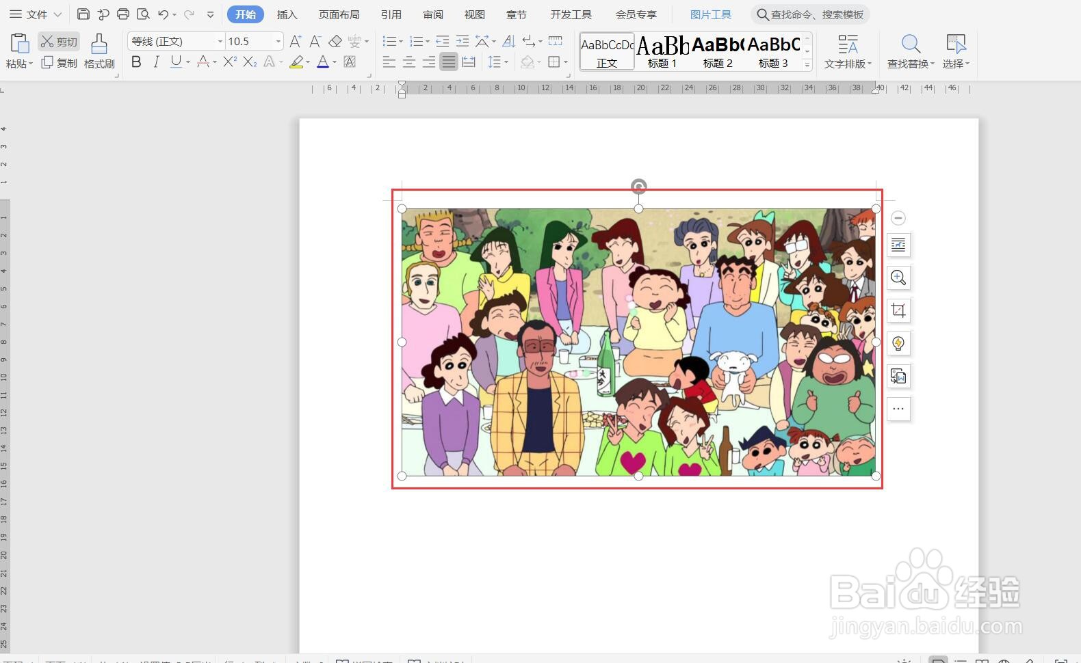Apply the 标题 3 style
The width and height of the screenshot is (1081, 663).
pyautogui.click(x=773, y=51)
